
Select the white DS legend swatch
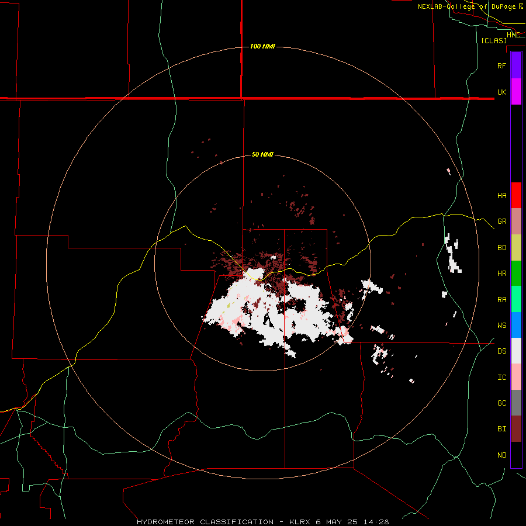[516, 351]
